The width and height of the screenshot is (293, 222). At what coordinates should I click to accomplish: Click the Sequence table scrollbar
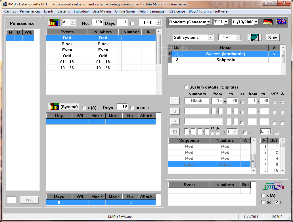click(x=253, y=155)
